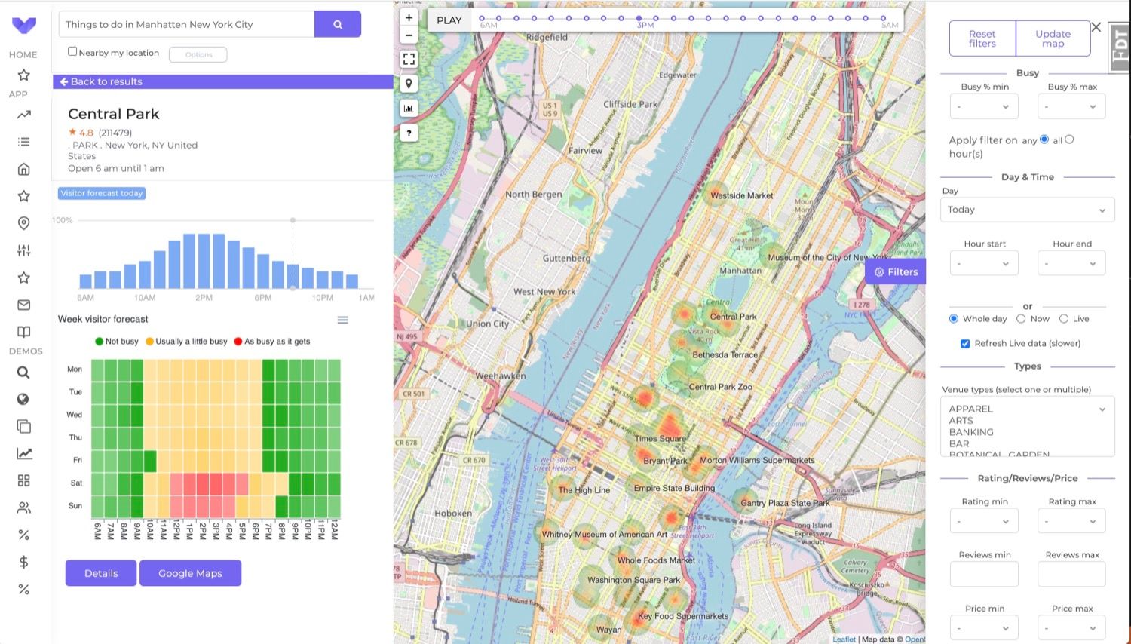Open the Price max dropdown
The width and height of the screenshot is (1131, 644).
click(1071, 628)
